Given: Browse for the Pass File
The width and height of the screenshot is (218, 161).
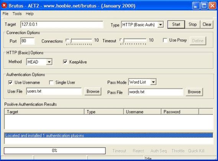Looking at the screenshot, I should point(194,92).
